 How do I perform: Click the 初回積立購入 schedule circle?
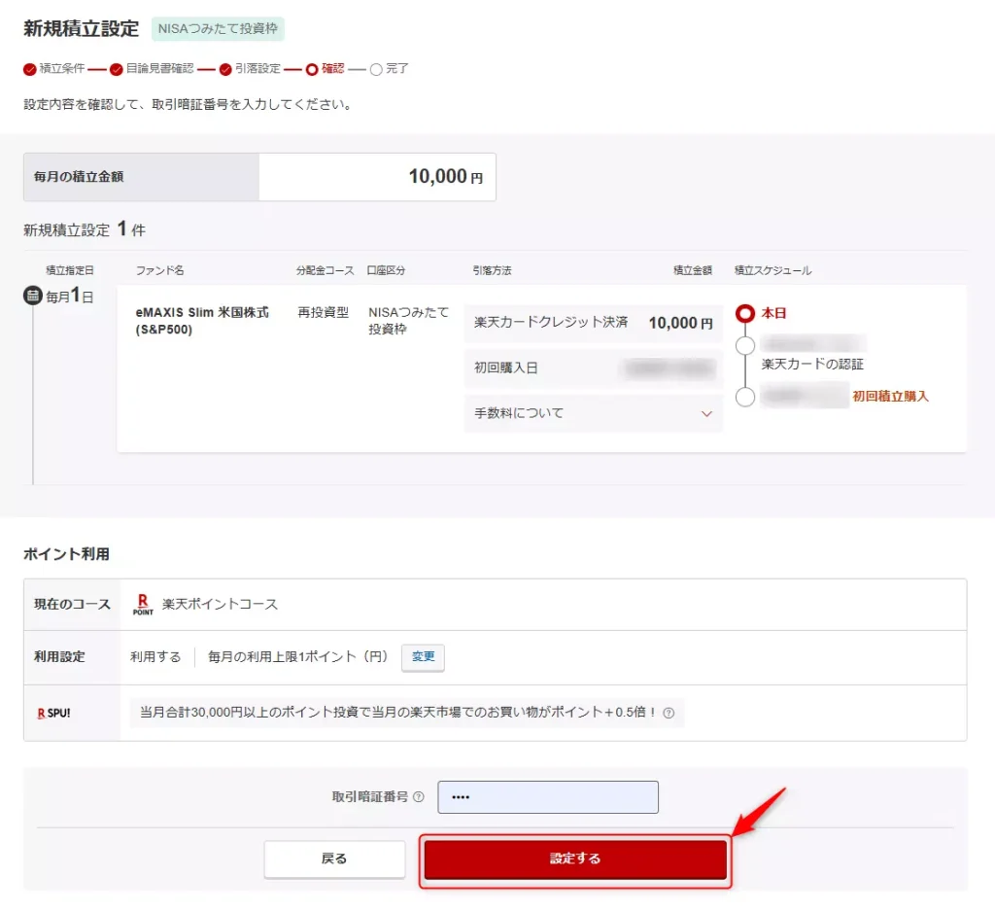pos(744,397)
